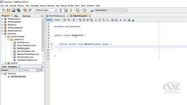This screenshot has width=187, height=105.
Task: Switch to PerintahOutput.java editor tab
Action: tap(57, 16)
